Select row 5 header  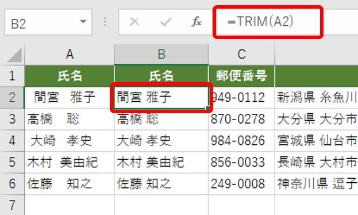12,162
